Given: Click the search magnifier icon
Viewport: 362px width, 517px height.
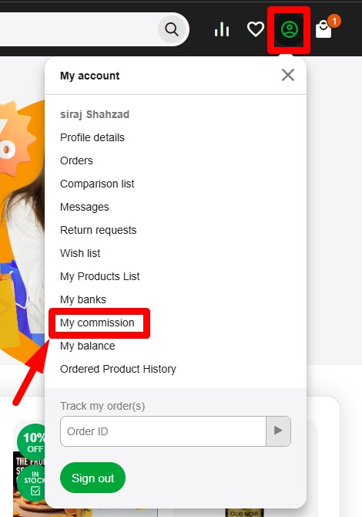Looking at the screenshot, I should click(172, 29).
